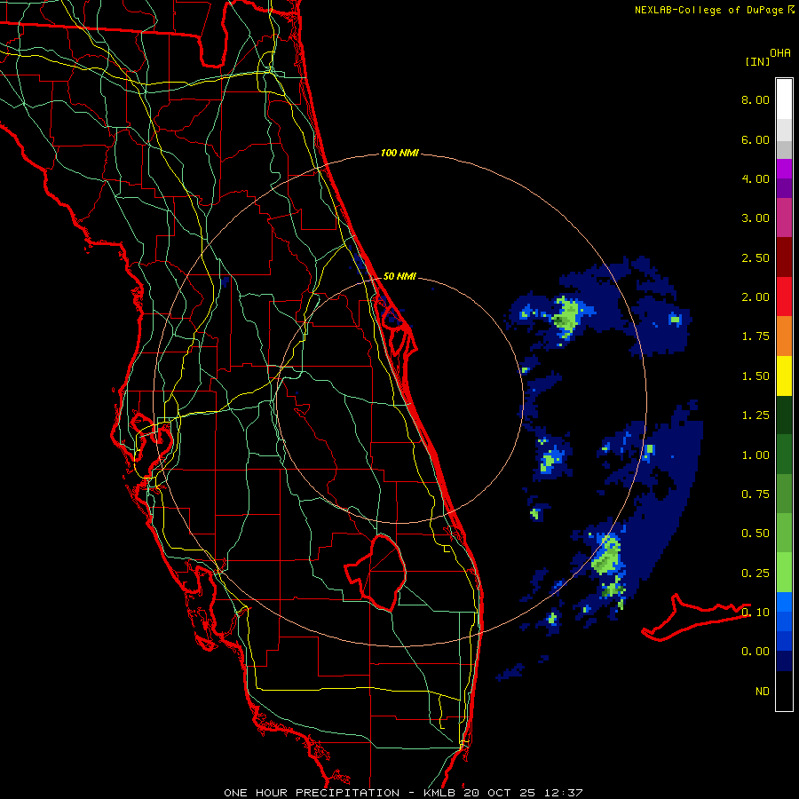Select the orange legend color swatch
This screenshot has width=799, height=799.
784,336
